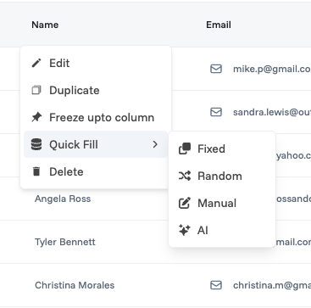Click the Fixed fill icon

(185, 148)
